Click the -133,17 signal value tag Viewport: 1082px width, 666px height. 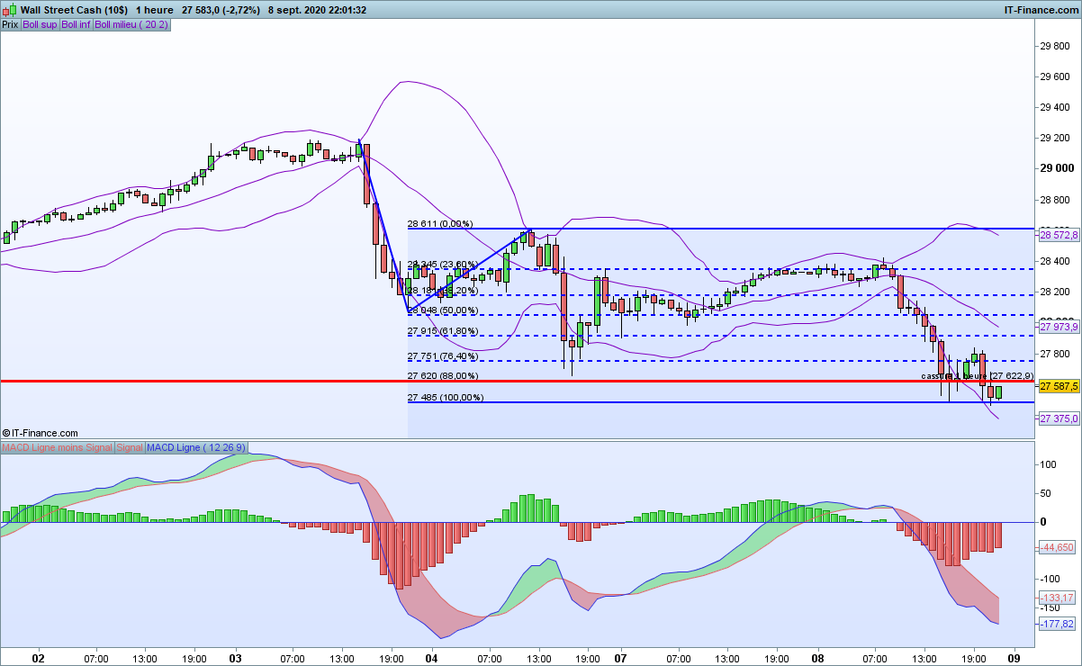pyautogui.click(x=1059, y=598)
